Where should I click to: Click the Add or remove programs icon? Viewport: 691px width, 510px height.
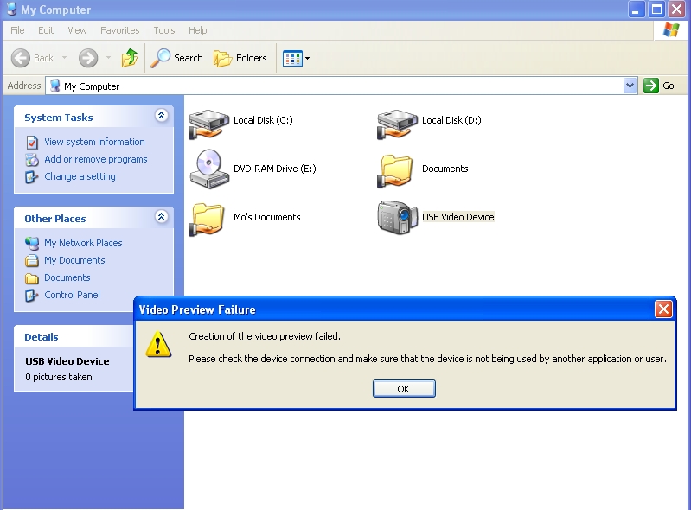coord(32,159)
